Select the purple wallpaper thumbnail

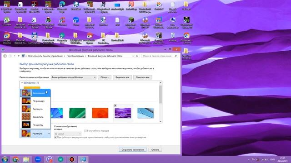tap(123, 113)
